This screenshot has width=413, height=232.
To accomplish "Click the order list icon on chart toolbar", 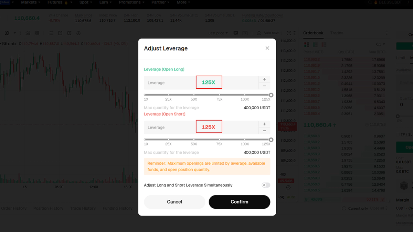I will click(x=51, y=33).
